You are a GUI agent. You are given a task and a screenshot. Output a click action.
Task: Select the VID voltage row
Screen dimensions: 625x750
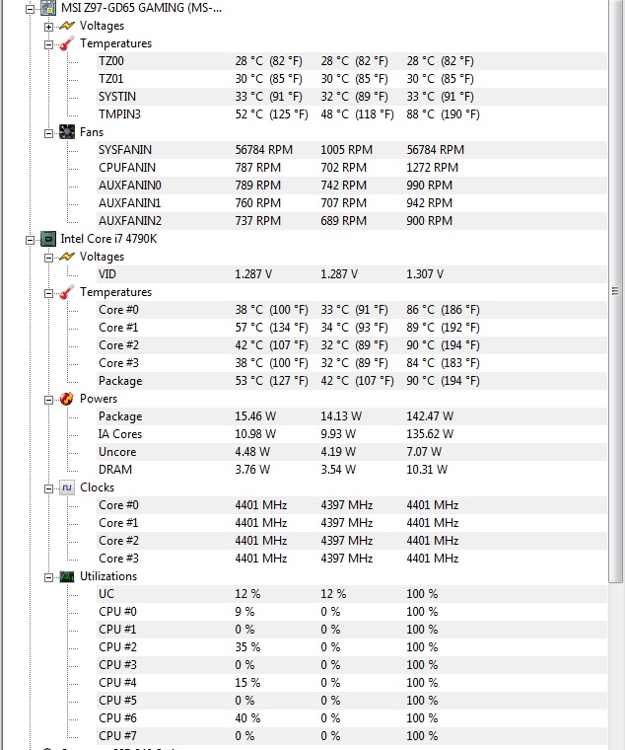coord(352,274)
